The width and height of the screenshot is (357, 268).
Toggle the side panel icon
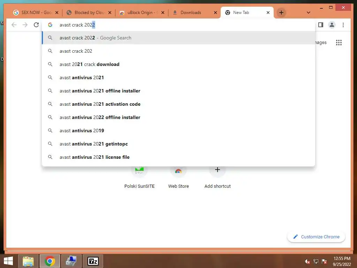coord(321,25)
